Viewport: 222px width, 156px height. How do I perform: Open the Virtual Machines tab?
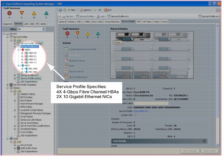click(112, 22)
